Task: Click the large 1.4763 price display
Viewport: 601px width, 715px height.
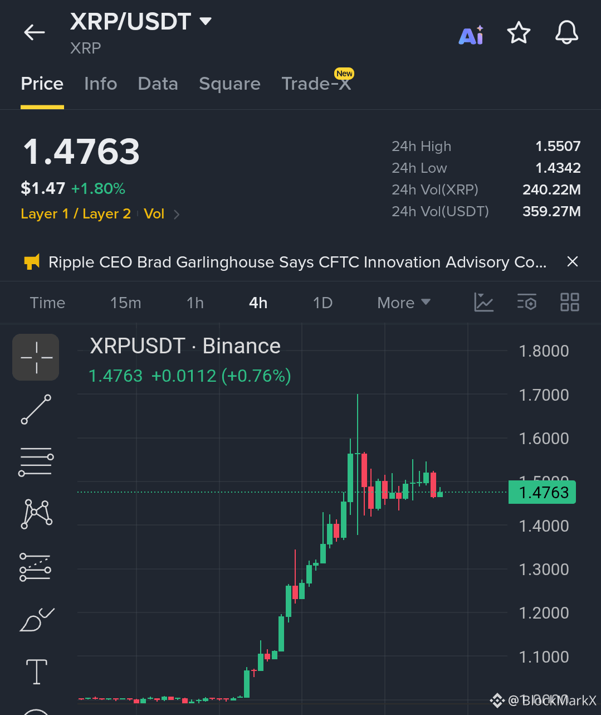Action: coord(81,152)
